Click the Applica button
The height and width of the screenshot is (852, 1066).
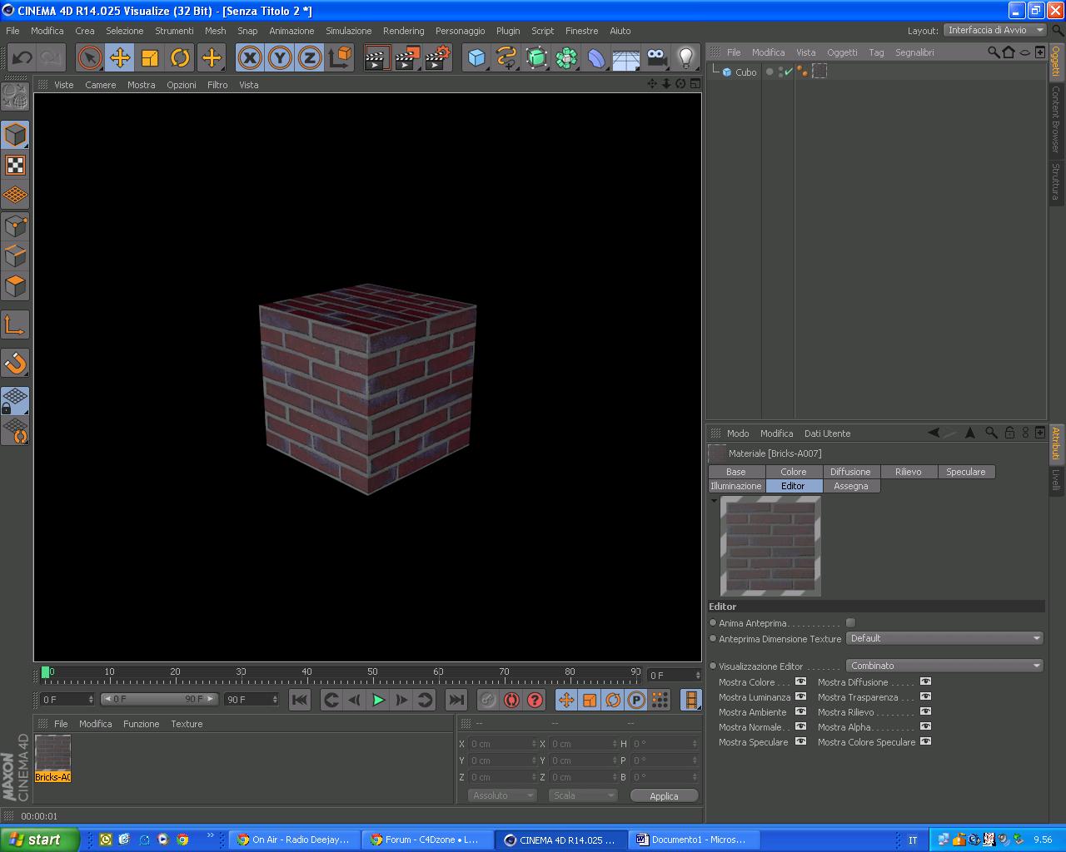tap(664, 796)
